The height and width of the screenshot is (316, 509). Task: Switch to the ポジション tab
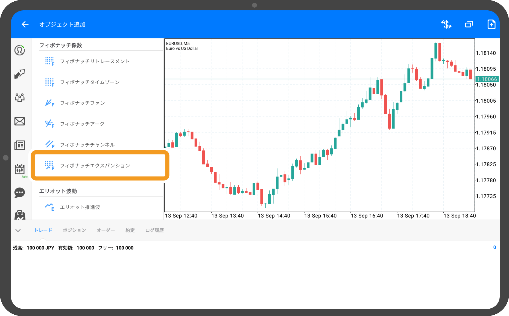click(74, 230)
